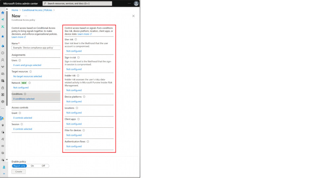Expand the sidebar with double chevron

tap(4, 174)
